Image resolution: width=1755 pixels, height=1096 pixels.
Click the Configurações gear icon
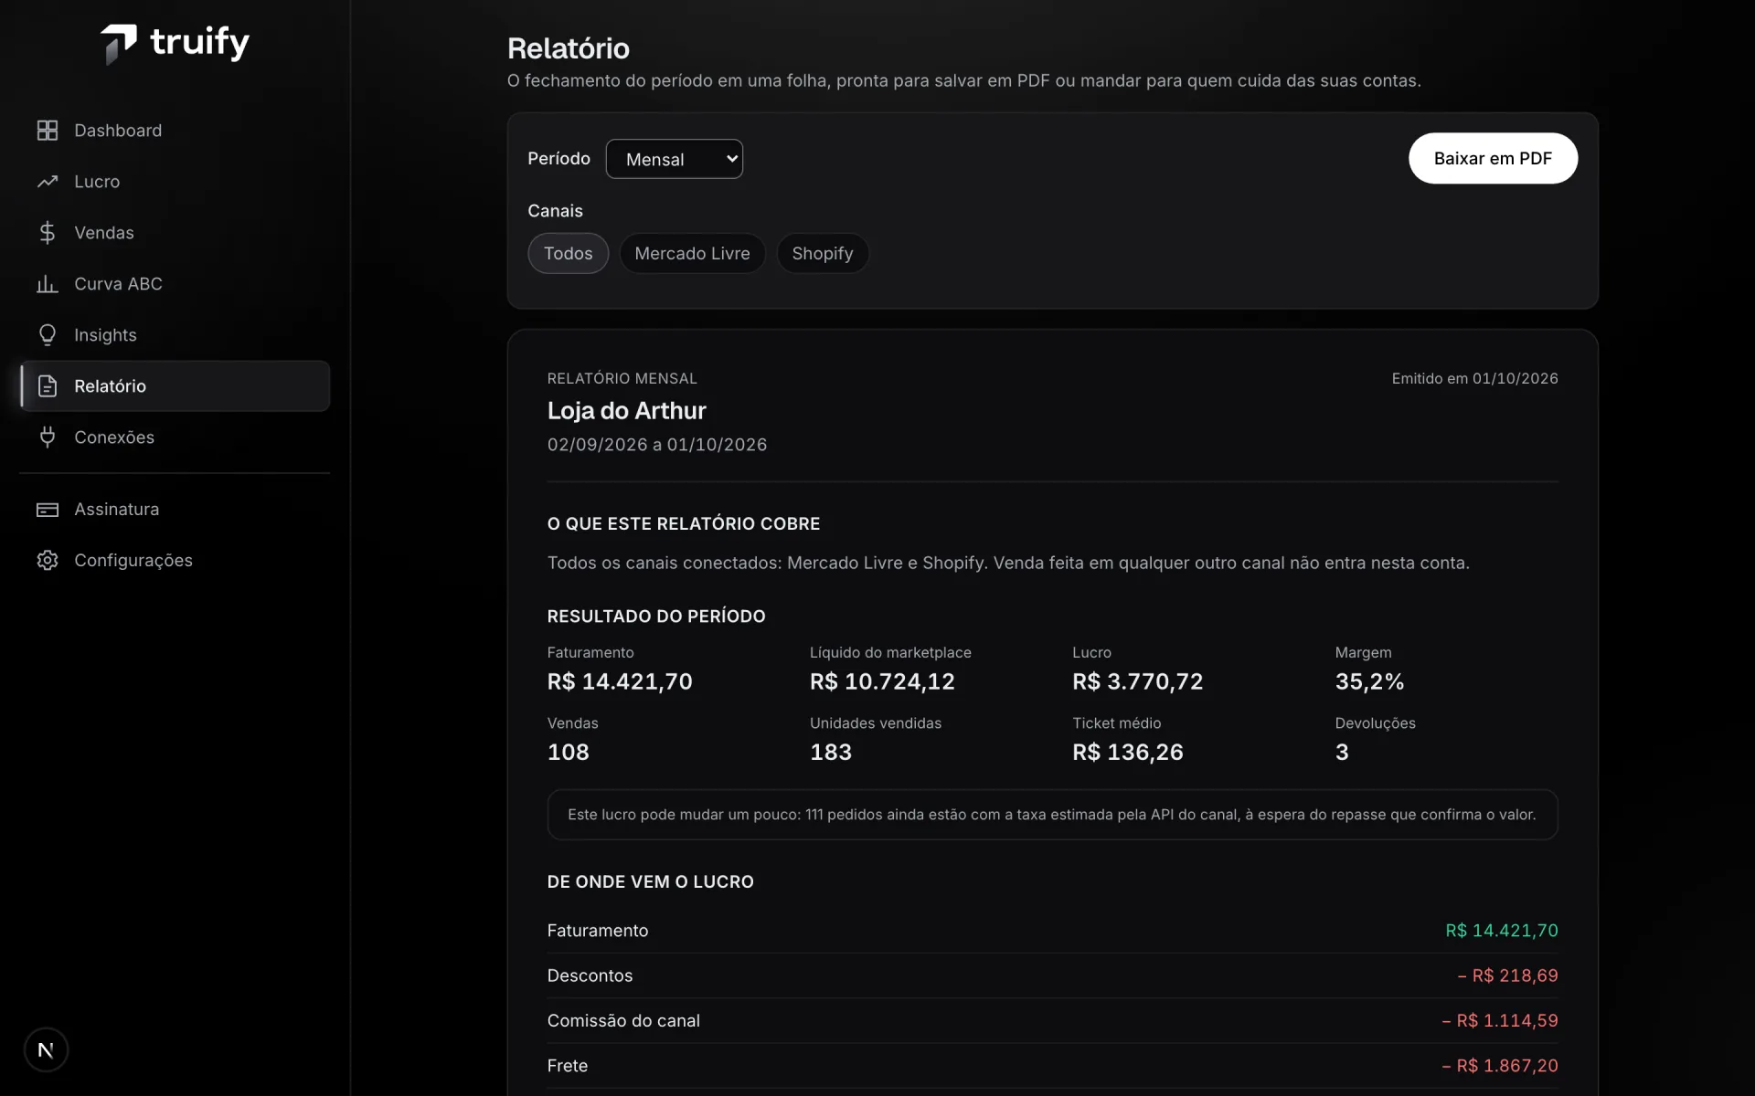coord(48,561)
